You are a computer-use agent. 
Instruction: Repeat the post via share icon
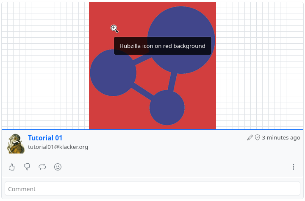click(x=42, y=167)
